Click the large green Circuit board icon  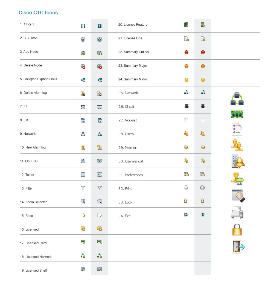(237, 114)
